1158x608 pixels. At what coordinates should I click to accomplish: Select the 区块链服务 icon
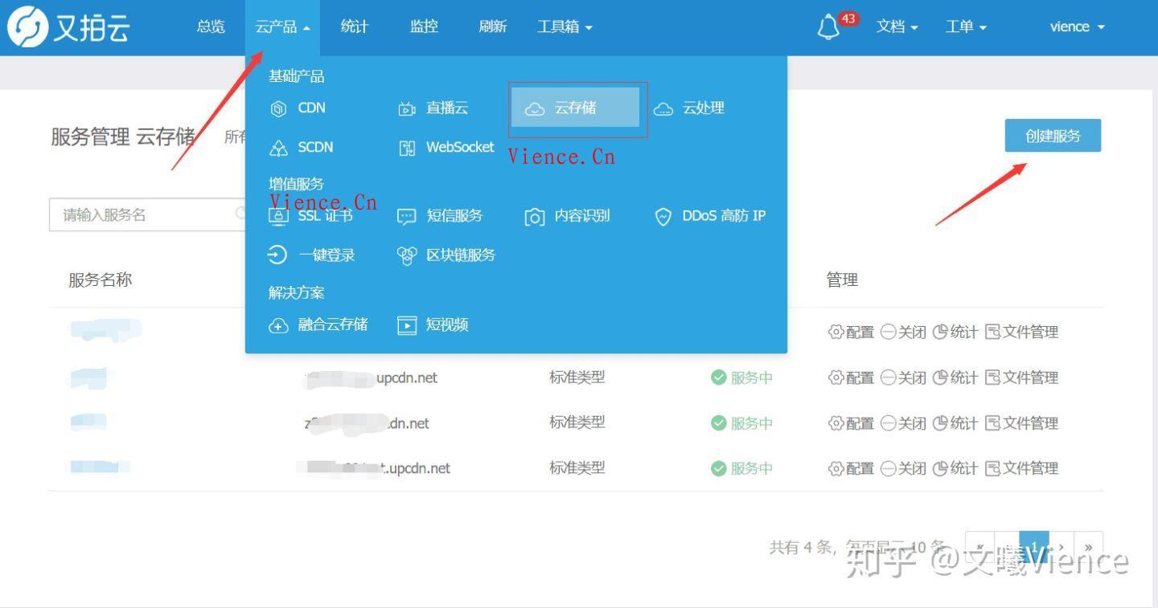pos(408,255)
